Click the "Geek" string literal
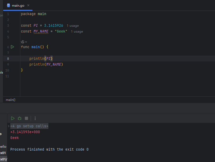The width and height of the screenshot is (215, 162). click(61, 31)
